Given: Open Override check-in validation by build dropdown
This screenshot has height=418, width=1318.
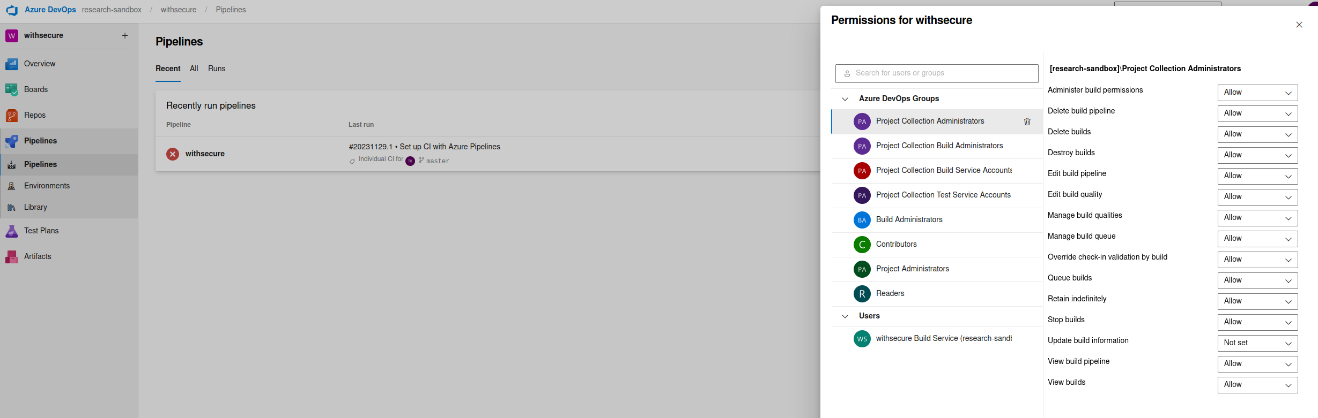Looking at the screenshot, I should pyautogui.click(x=1257, y=260).
